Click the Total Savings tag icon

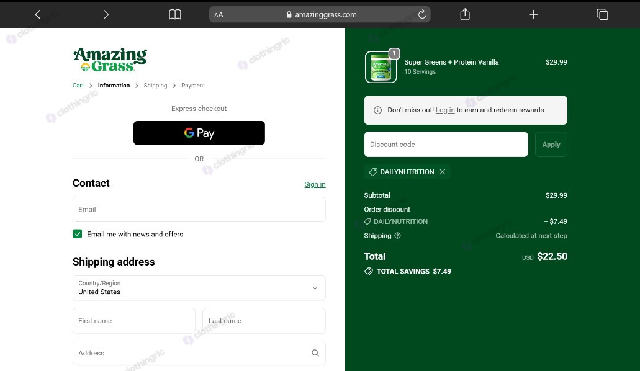point(369,271)
